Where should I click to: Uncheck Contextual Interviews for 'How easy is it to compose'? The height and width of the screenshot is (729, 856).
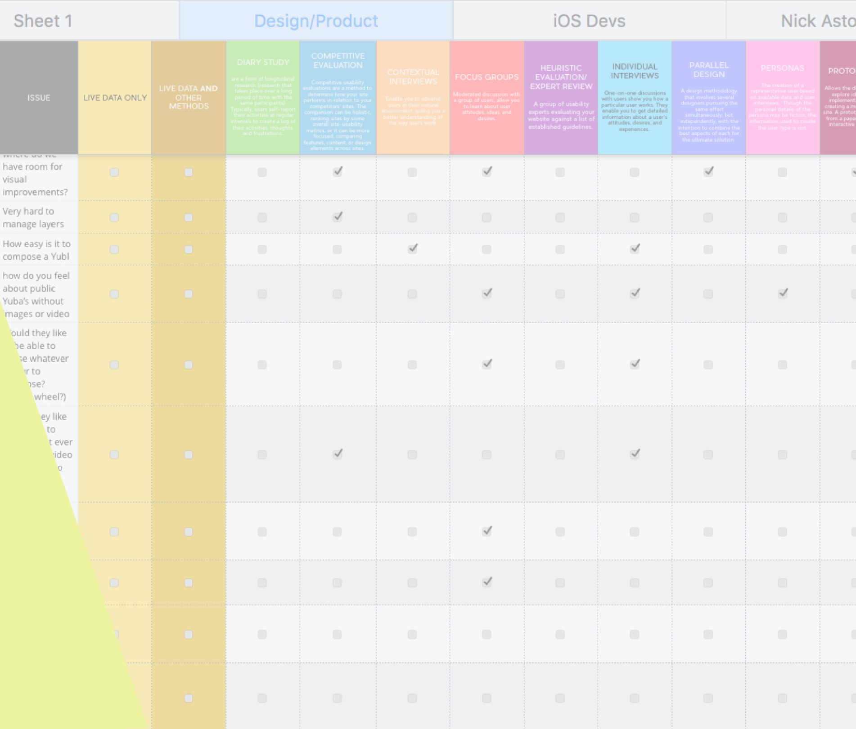tap(412, 249)
